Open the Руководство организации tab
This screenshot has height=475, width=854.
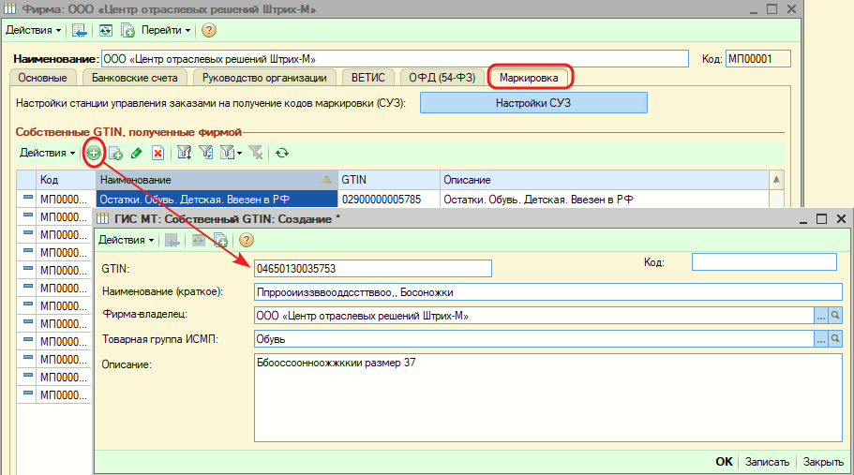264,78
